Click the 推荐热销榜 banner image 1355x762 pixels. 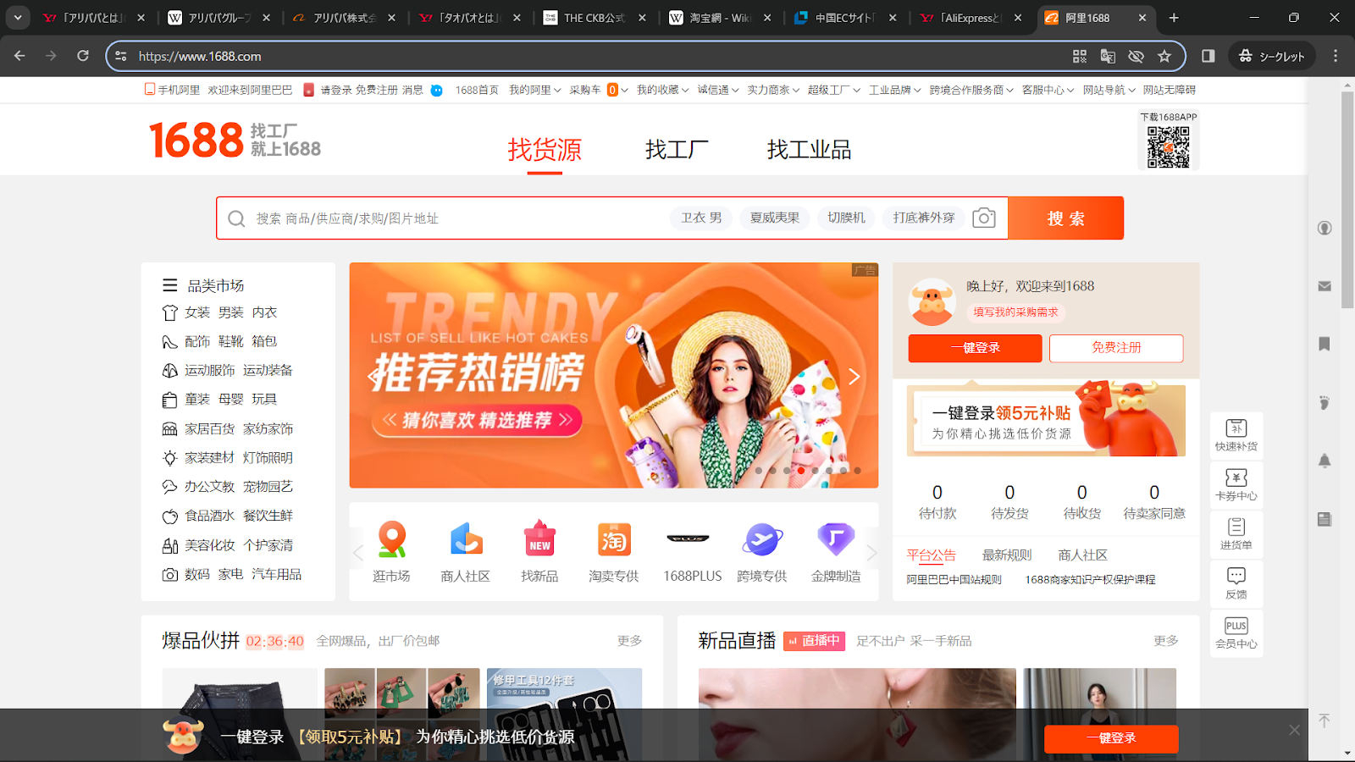614,375
